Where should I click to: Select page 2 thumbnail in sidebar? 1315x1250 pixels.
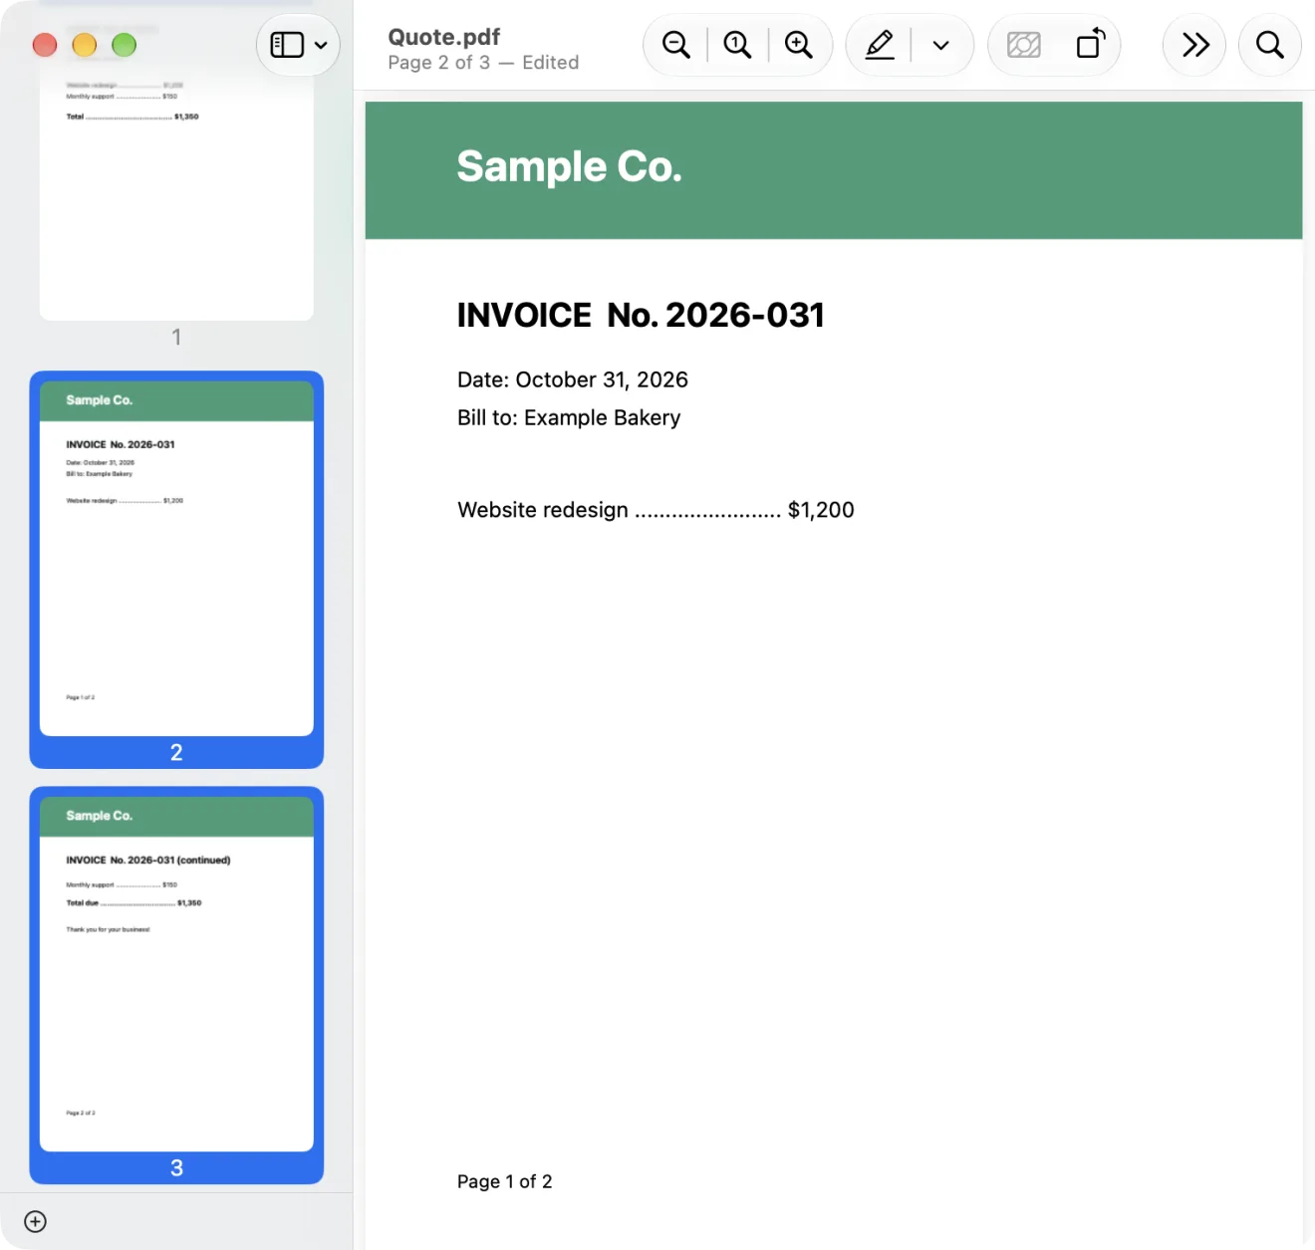(176, 559)
